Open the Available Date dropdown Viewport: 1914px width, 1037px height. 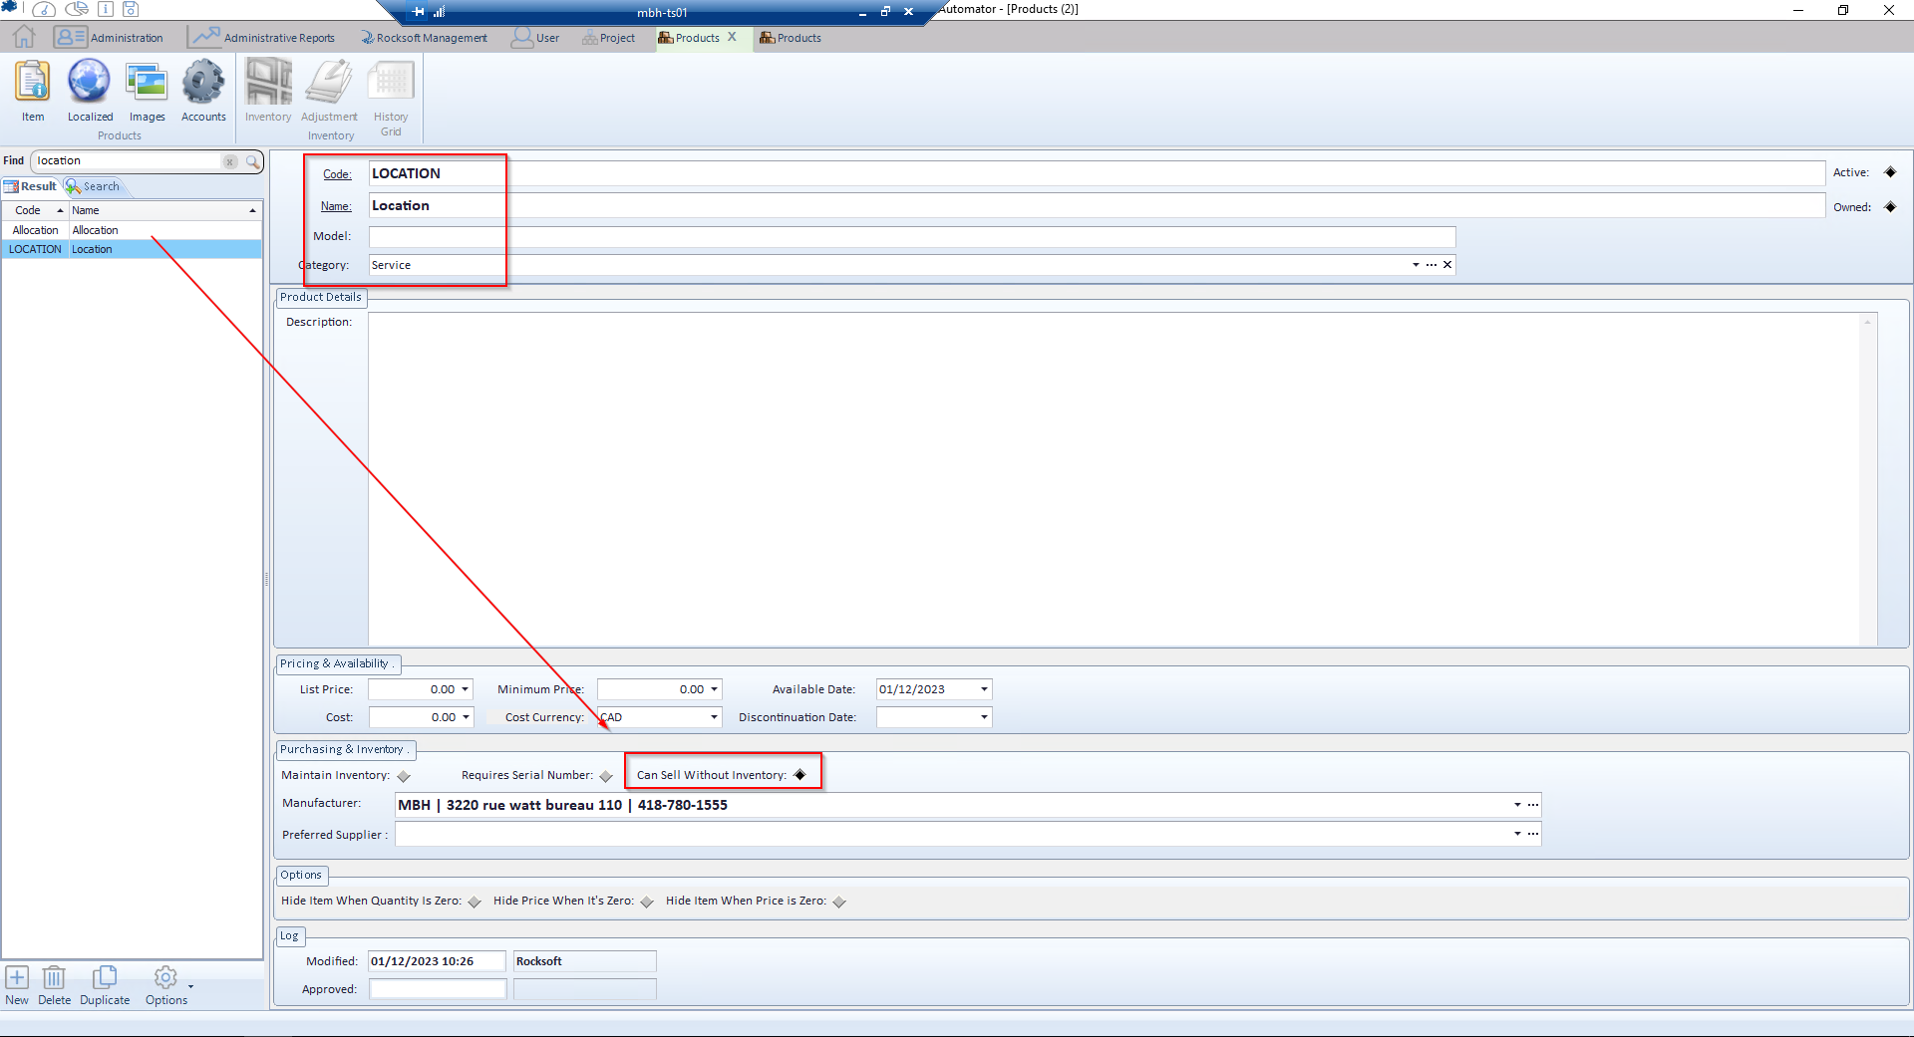point(984,689)
